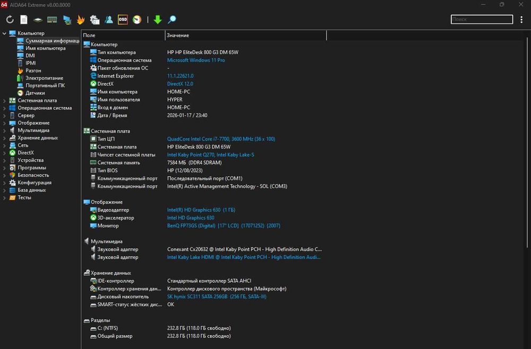
Task: Select Программы in the sidebar
Action: 28,168
